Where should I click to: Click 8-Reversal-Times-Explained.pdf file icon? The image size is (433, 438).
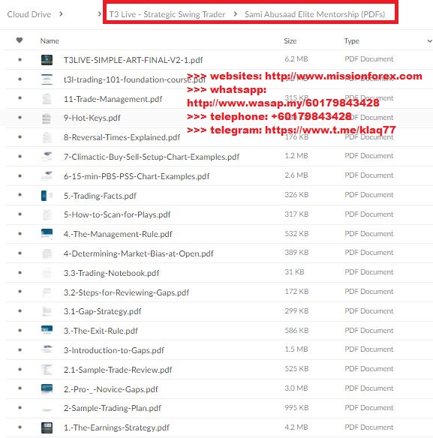[47, 137]
